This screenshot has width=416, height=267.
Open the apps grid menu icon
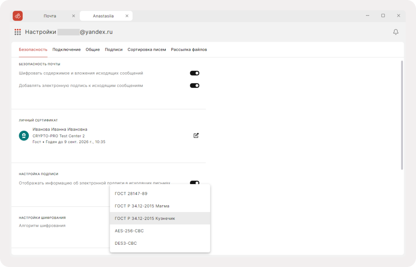pyautogui.click(x=17, y=32)
